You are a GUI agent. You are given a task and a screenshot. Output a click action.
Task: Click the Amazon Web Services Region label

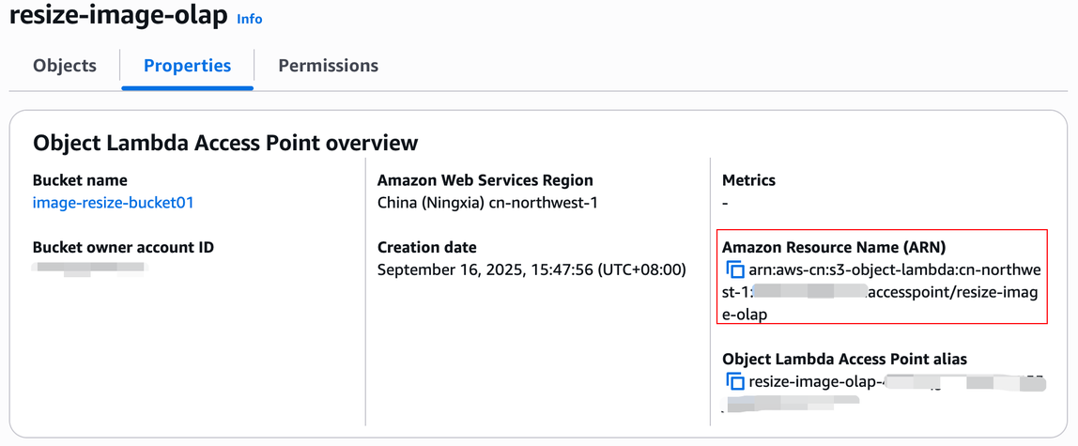(485, 180)
